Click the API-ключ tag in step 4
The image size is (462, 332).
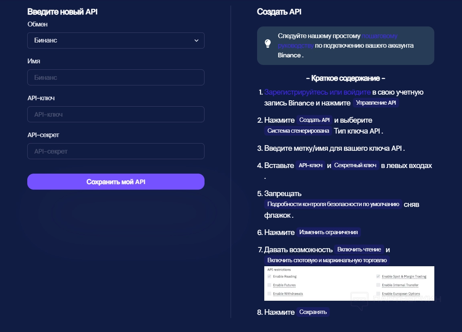click(310, 165)
